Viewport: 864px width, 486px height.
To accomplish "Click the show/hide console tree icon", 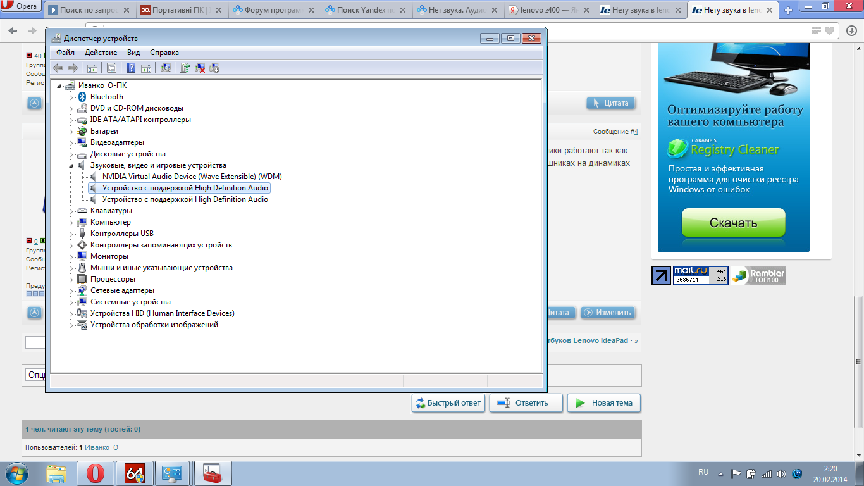I will coord(92,68).
